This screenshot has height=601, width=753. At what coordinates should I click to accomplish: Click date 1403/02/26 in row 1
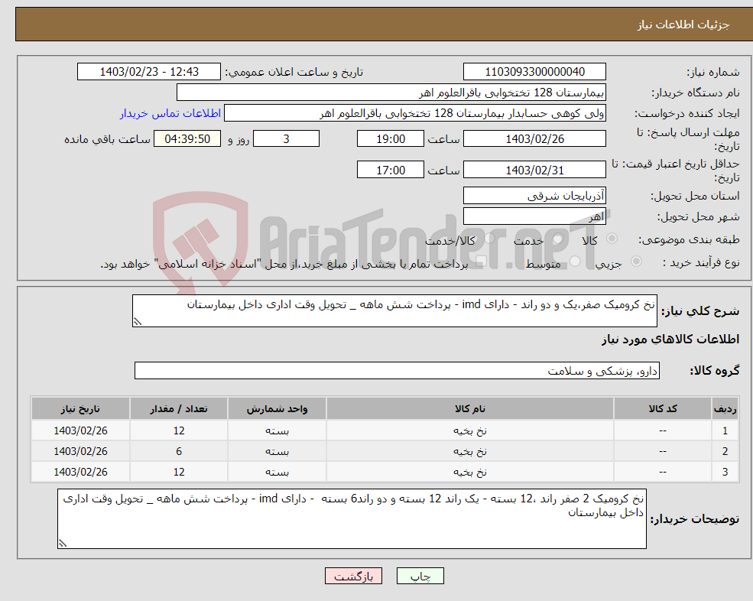pos(81,431)
